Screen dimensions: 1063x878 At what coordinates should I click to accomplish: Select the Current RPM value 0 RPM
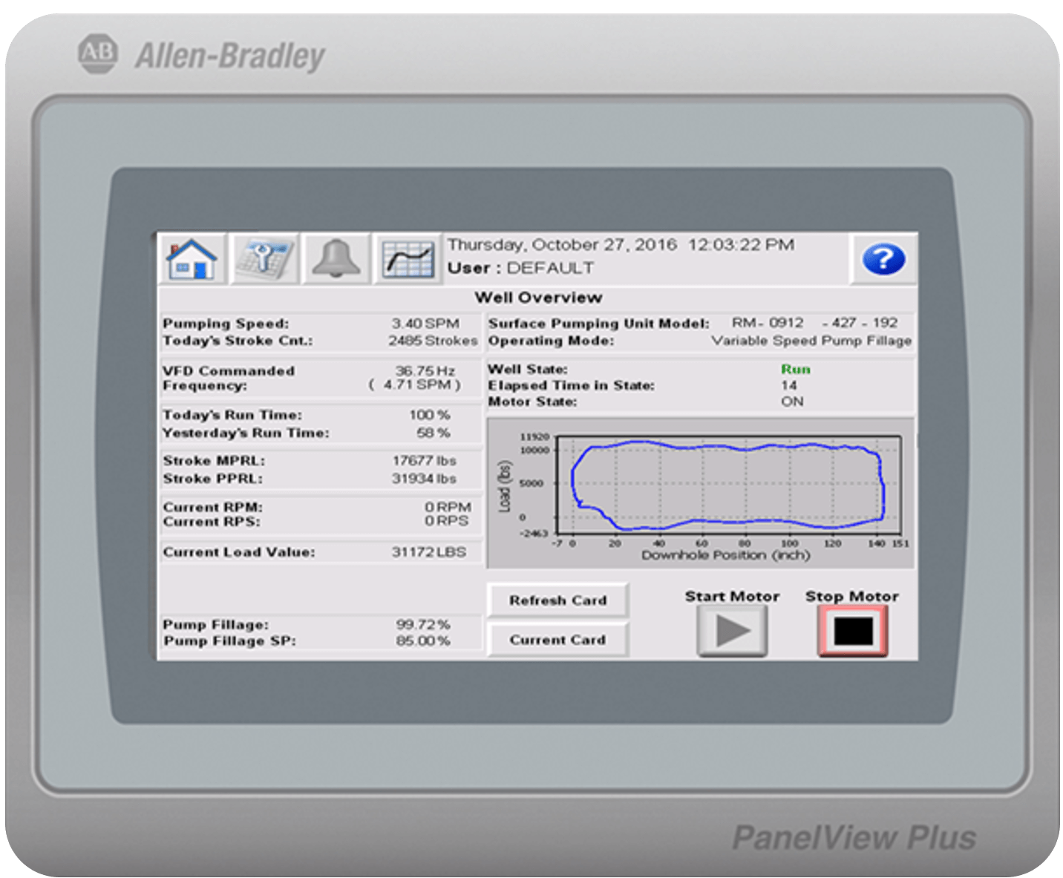coord(448,506)
